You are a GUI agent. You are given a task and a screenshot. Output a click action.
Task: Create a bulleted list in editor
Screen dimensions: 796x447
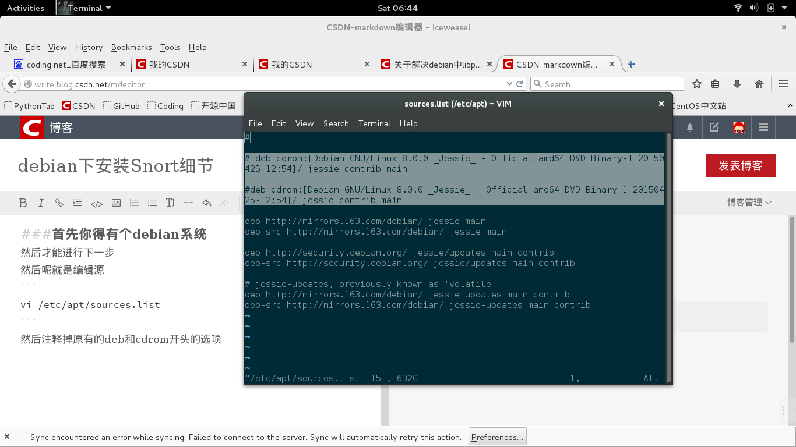(x=152, y=203)
